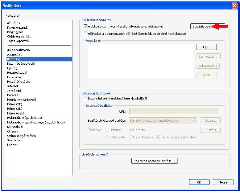Click Fiók tárolt adatainak törlése button

pos(154,161)
